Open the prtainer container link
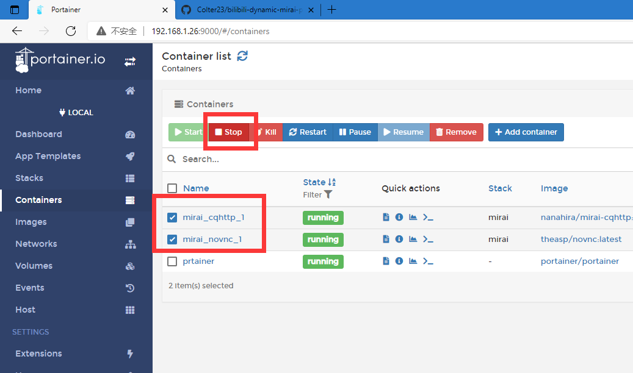 198,261
